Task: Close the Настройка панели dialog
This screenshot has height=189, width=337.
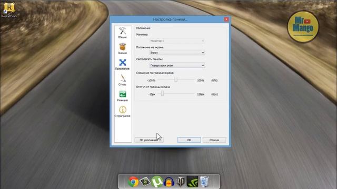Action: tap(226, 19)
